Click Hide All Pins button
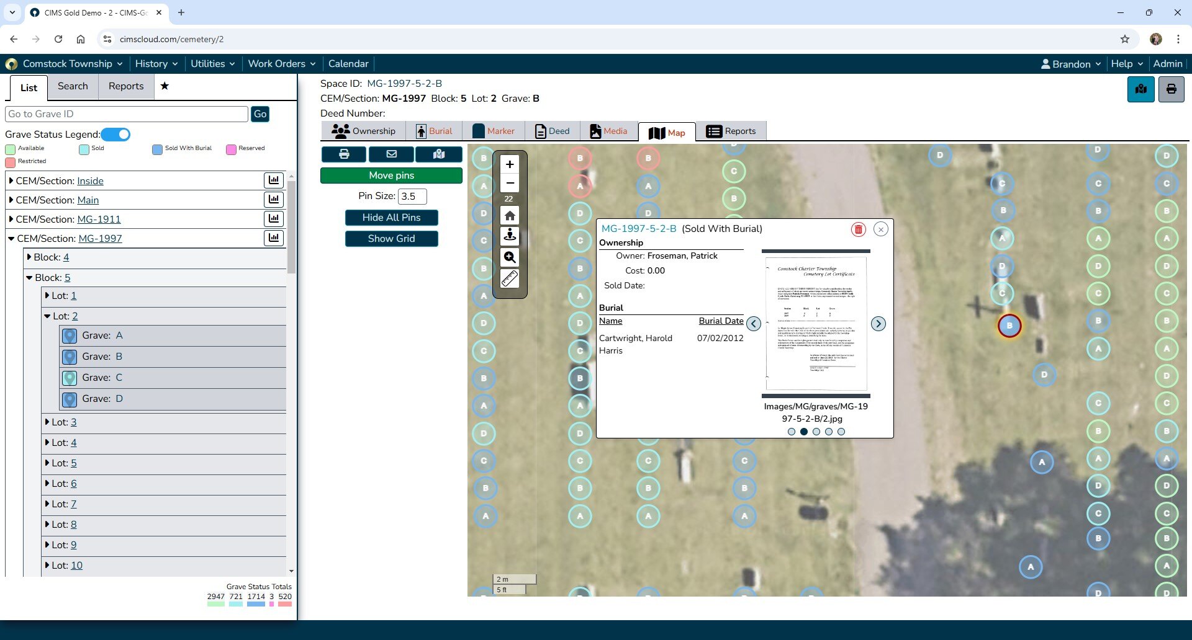 click(391, 218)
